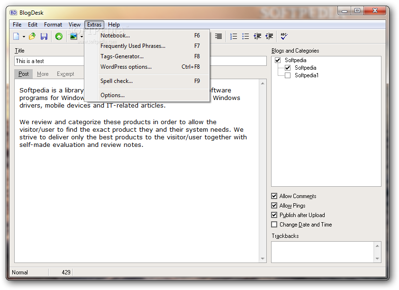Click the open folder icon in the toolbar
Screen dimensions: 399x290
(32, 36)
